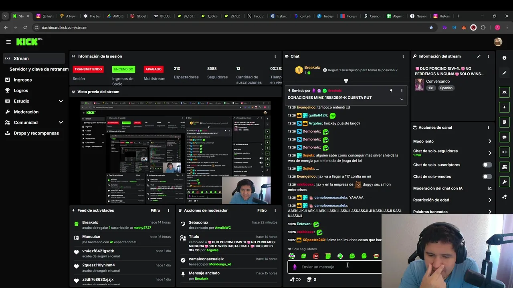This screenshot has height=288, width=513.
Task: Toggle the lightning activity feed widget icon
Action: tap(504, 107)
